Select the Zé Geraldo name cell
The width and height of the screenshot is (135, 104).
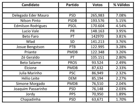30,57
